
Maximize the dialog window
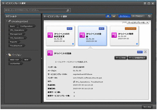pos(149,4)
